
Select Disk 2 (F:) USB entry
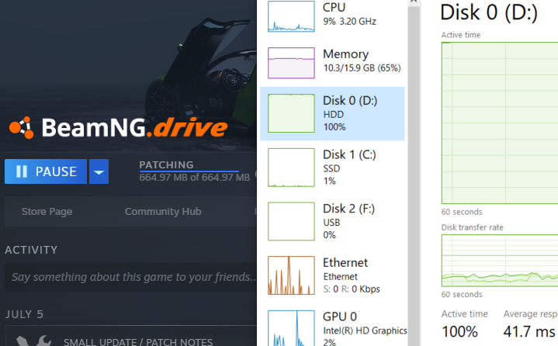(x=332, y=222)
